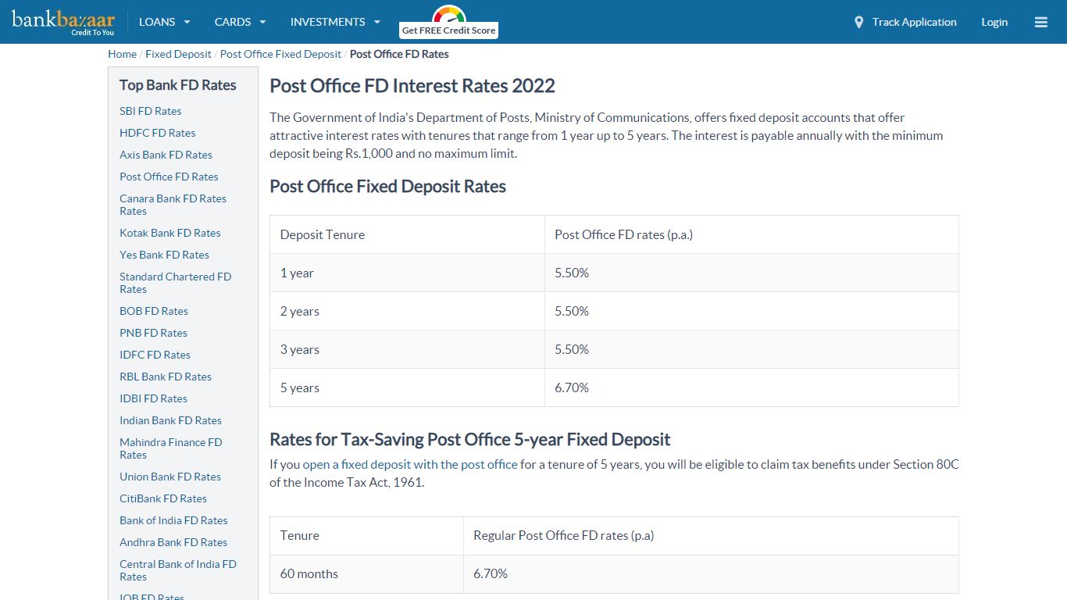Click the credit score gauge icon

tap(449, 14)
